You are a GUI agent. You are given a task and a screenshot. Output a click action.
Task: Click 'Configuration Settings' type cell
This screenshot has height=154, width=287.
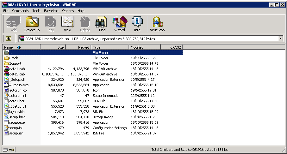coord(109,128)
